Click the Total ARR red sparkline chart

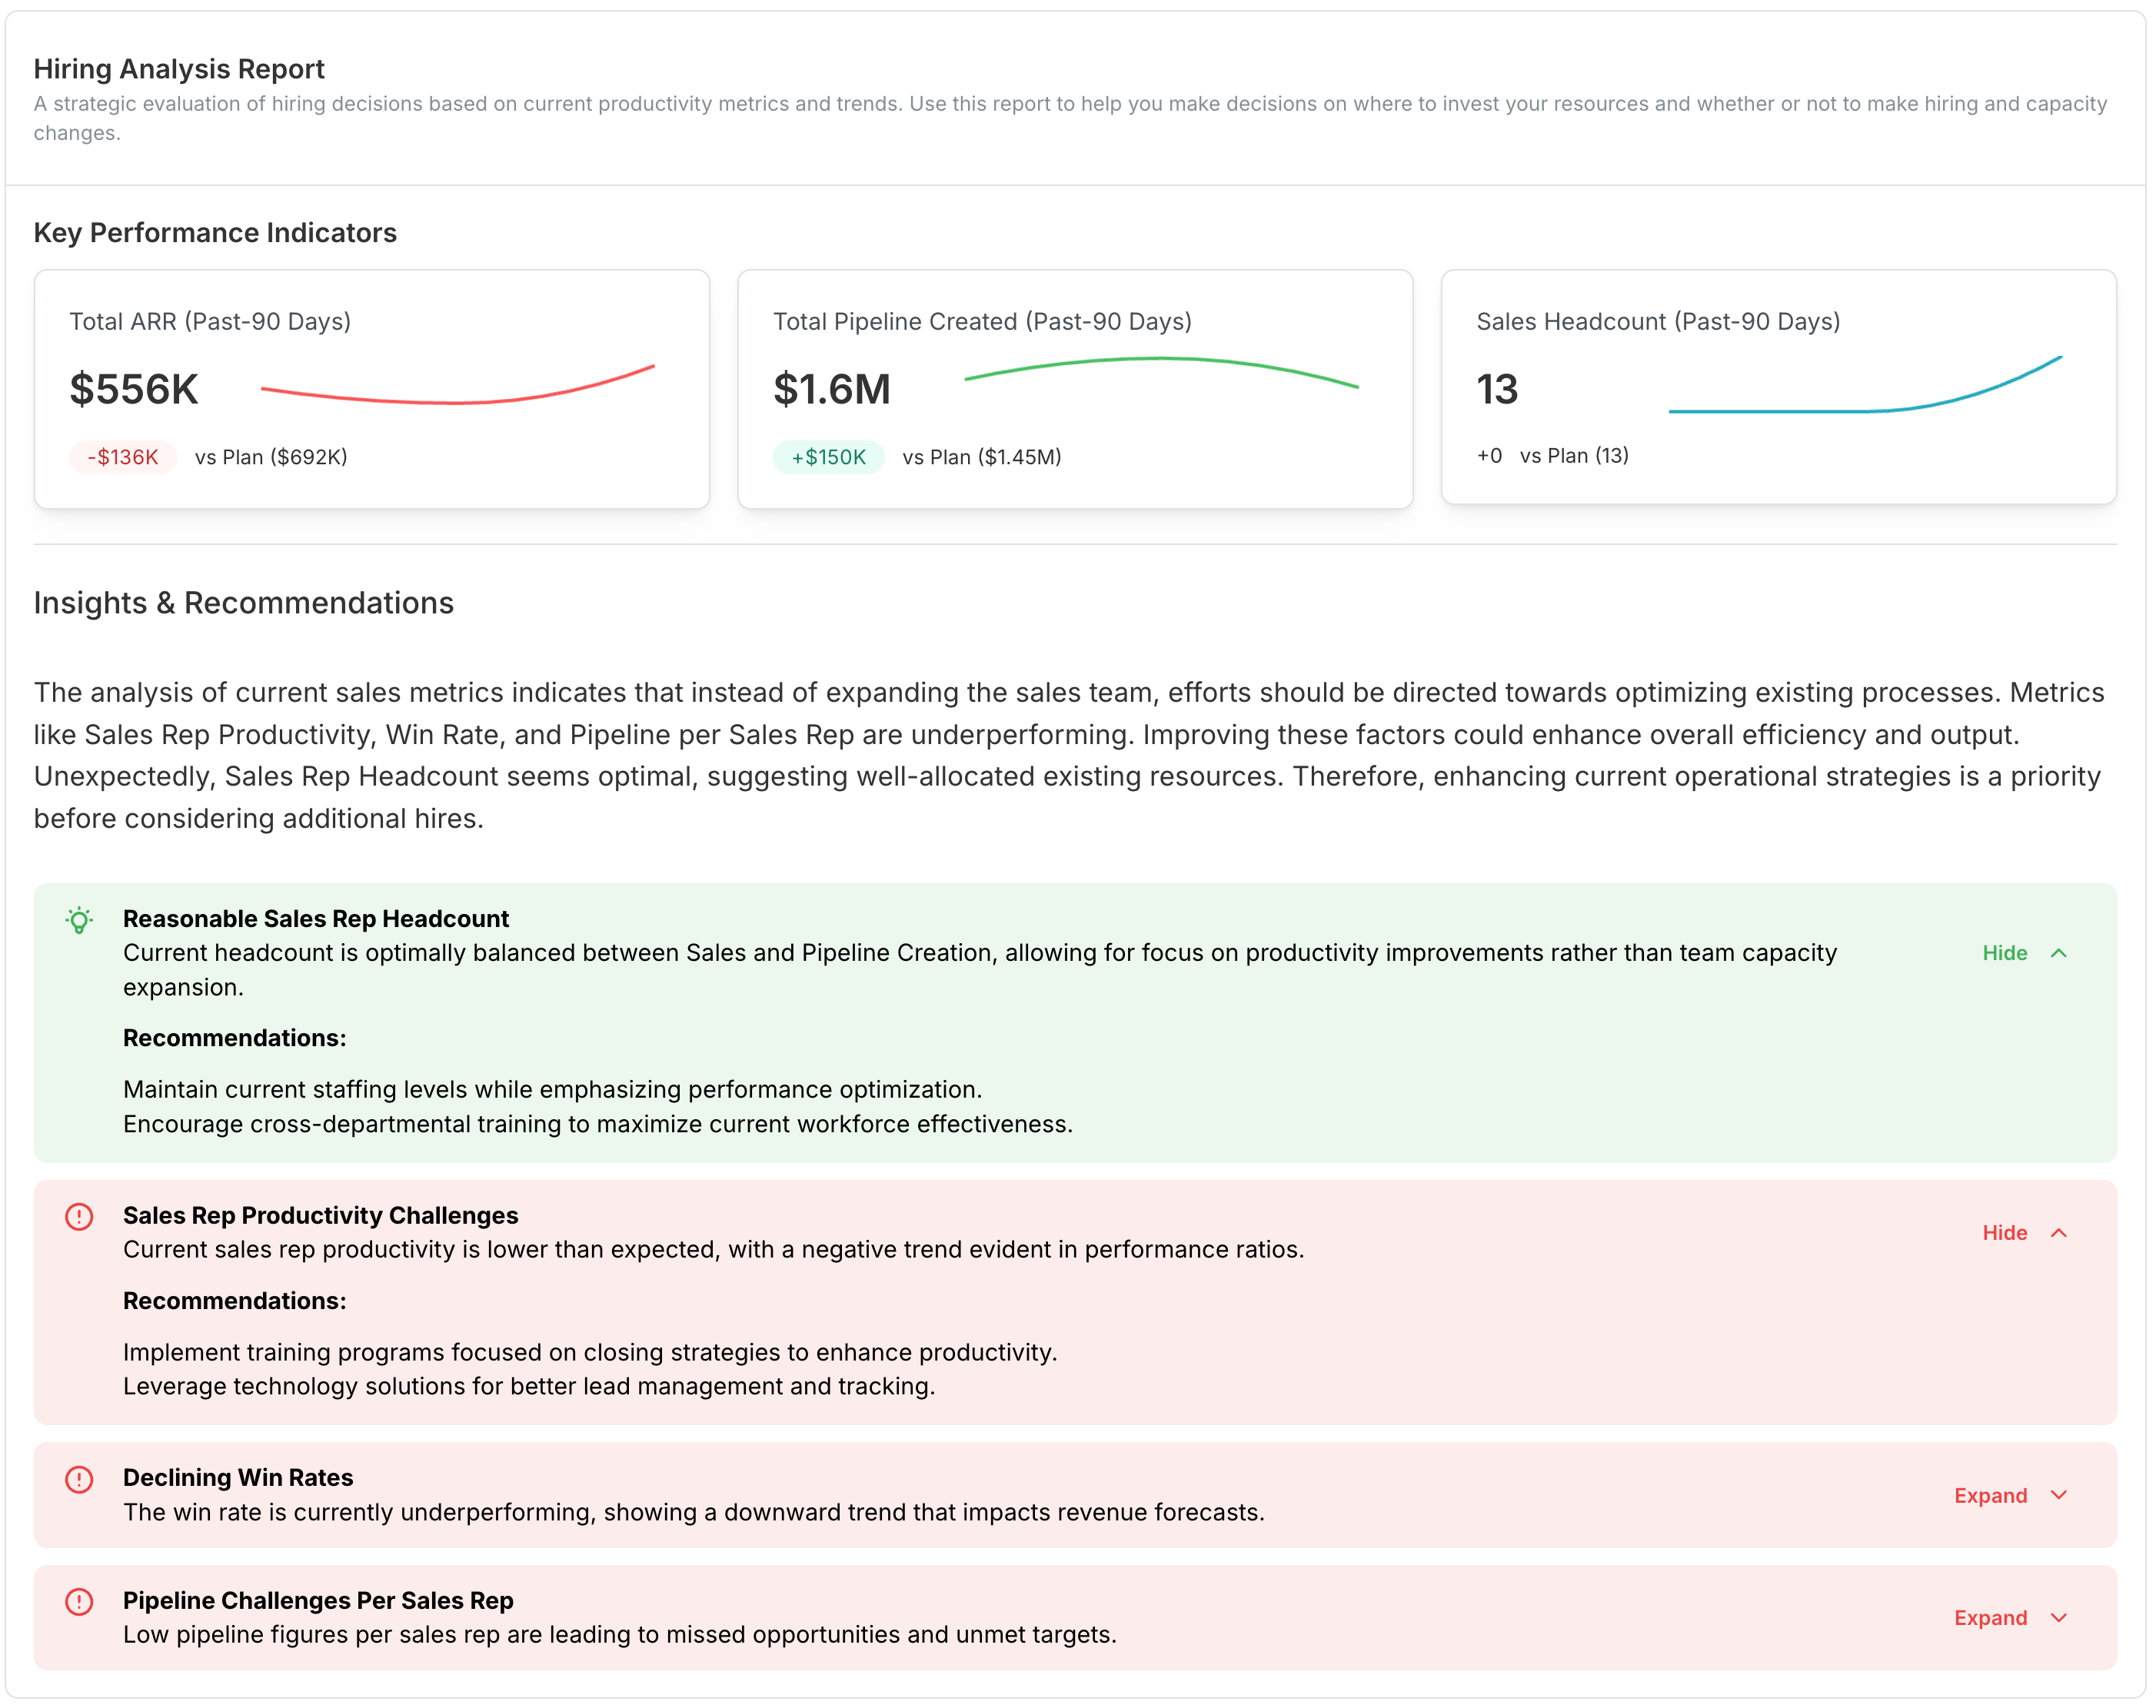click(458, 385)
